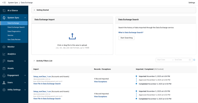Click the Monitor eye icon
This screenshot has width=198, height=103.
pos(4,47)
